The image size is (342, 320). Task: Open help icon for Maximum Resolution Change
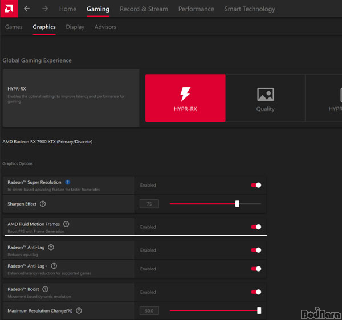(x=79, y=311)
